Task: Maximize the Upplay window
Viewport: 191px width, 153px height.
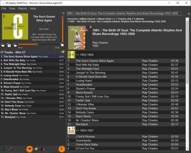Action: pyautogui.click(x=178, y=3)
